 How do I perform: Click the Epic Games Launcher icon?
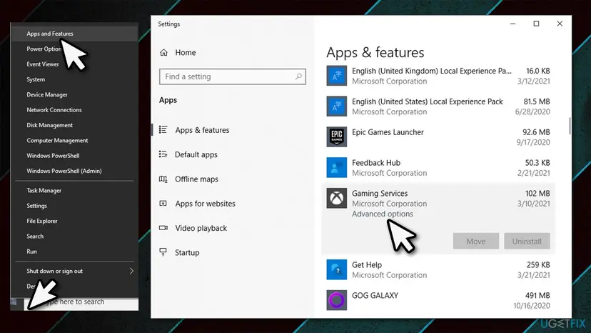[337, 136]
